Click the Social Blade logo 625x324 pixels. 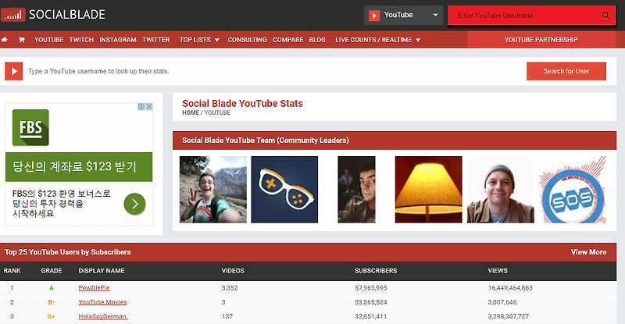[x=53, y=15]
